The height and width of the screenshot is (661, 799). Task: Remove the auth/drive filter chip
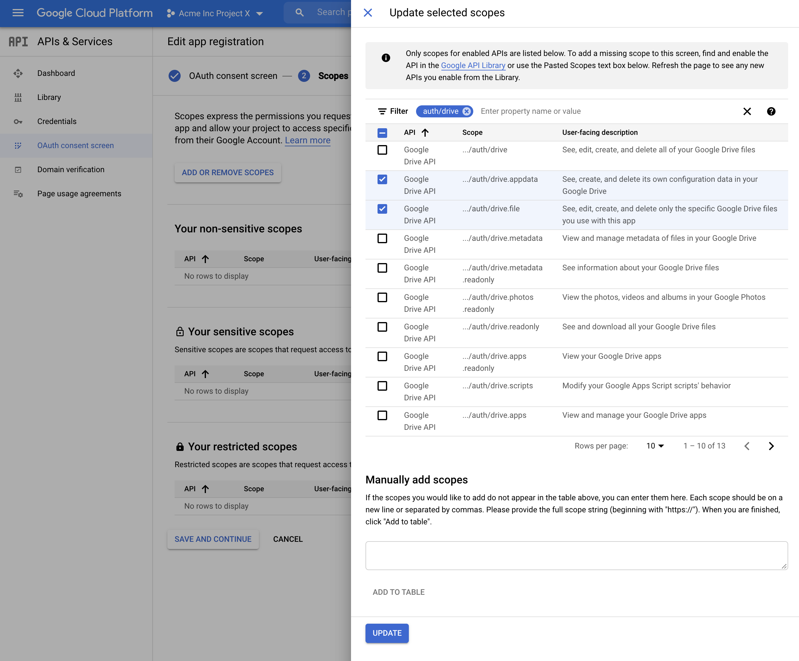pyautogui.click(x=466, y=111)
